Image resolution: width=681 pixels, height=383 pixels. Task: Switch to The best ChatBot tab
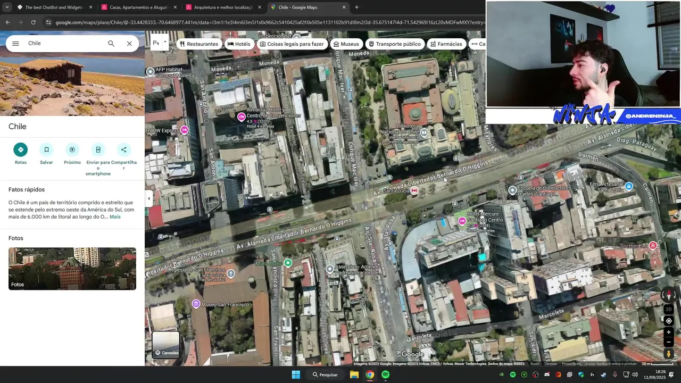pos(55,7)
